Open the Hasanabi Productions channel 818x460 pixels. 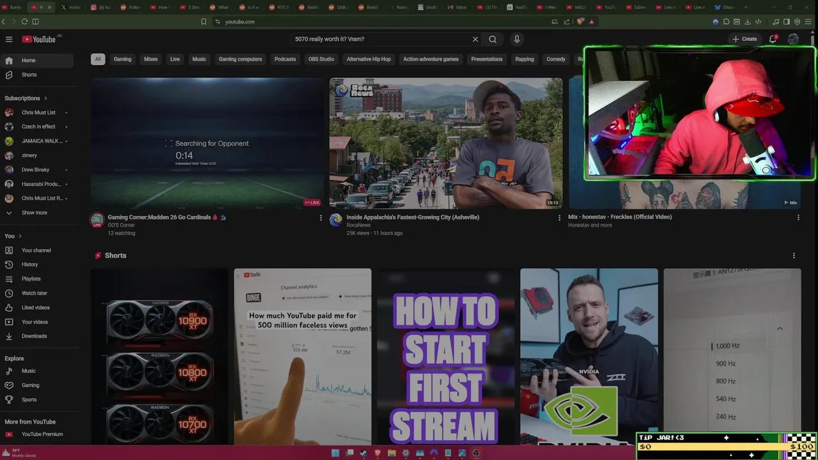37,184
